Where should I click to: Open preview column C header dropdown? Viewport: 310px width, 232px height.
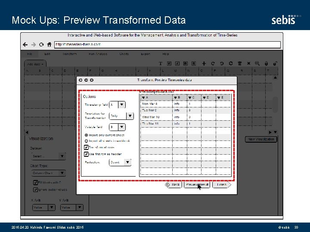point(190,98)
